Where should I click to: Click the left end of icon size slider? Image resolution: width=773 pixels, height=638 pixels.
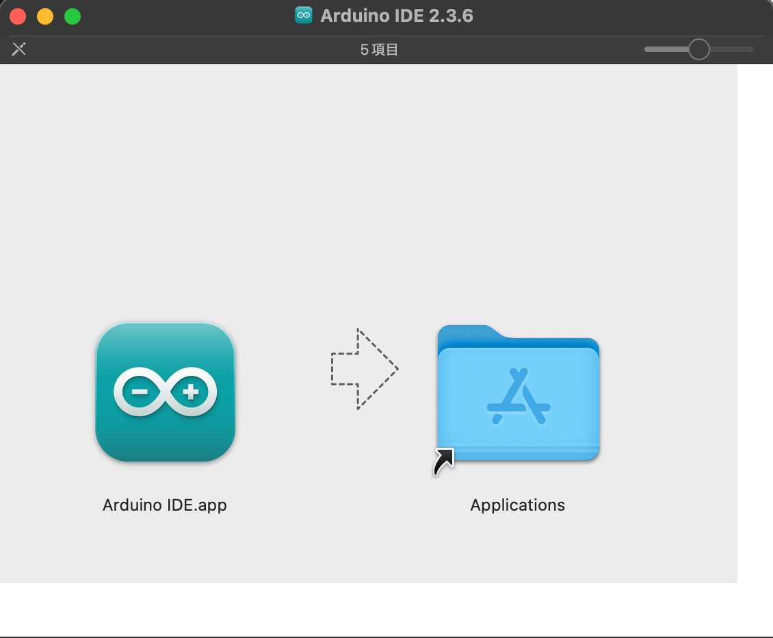(648, 49)
